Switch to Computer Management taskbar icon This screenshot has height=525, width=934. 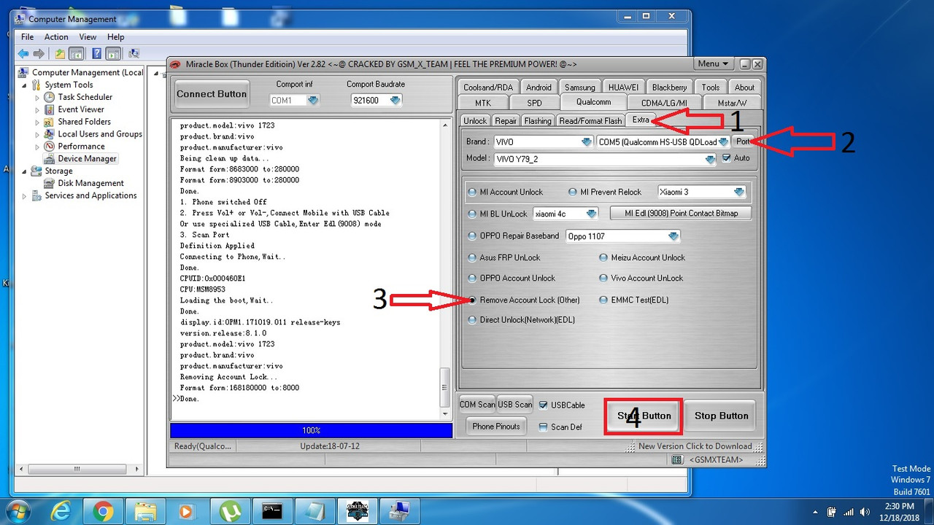399,512
